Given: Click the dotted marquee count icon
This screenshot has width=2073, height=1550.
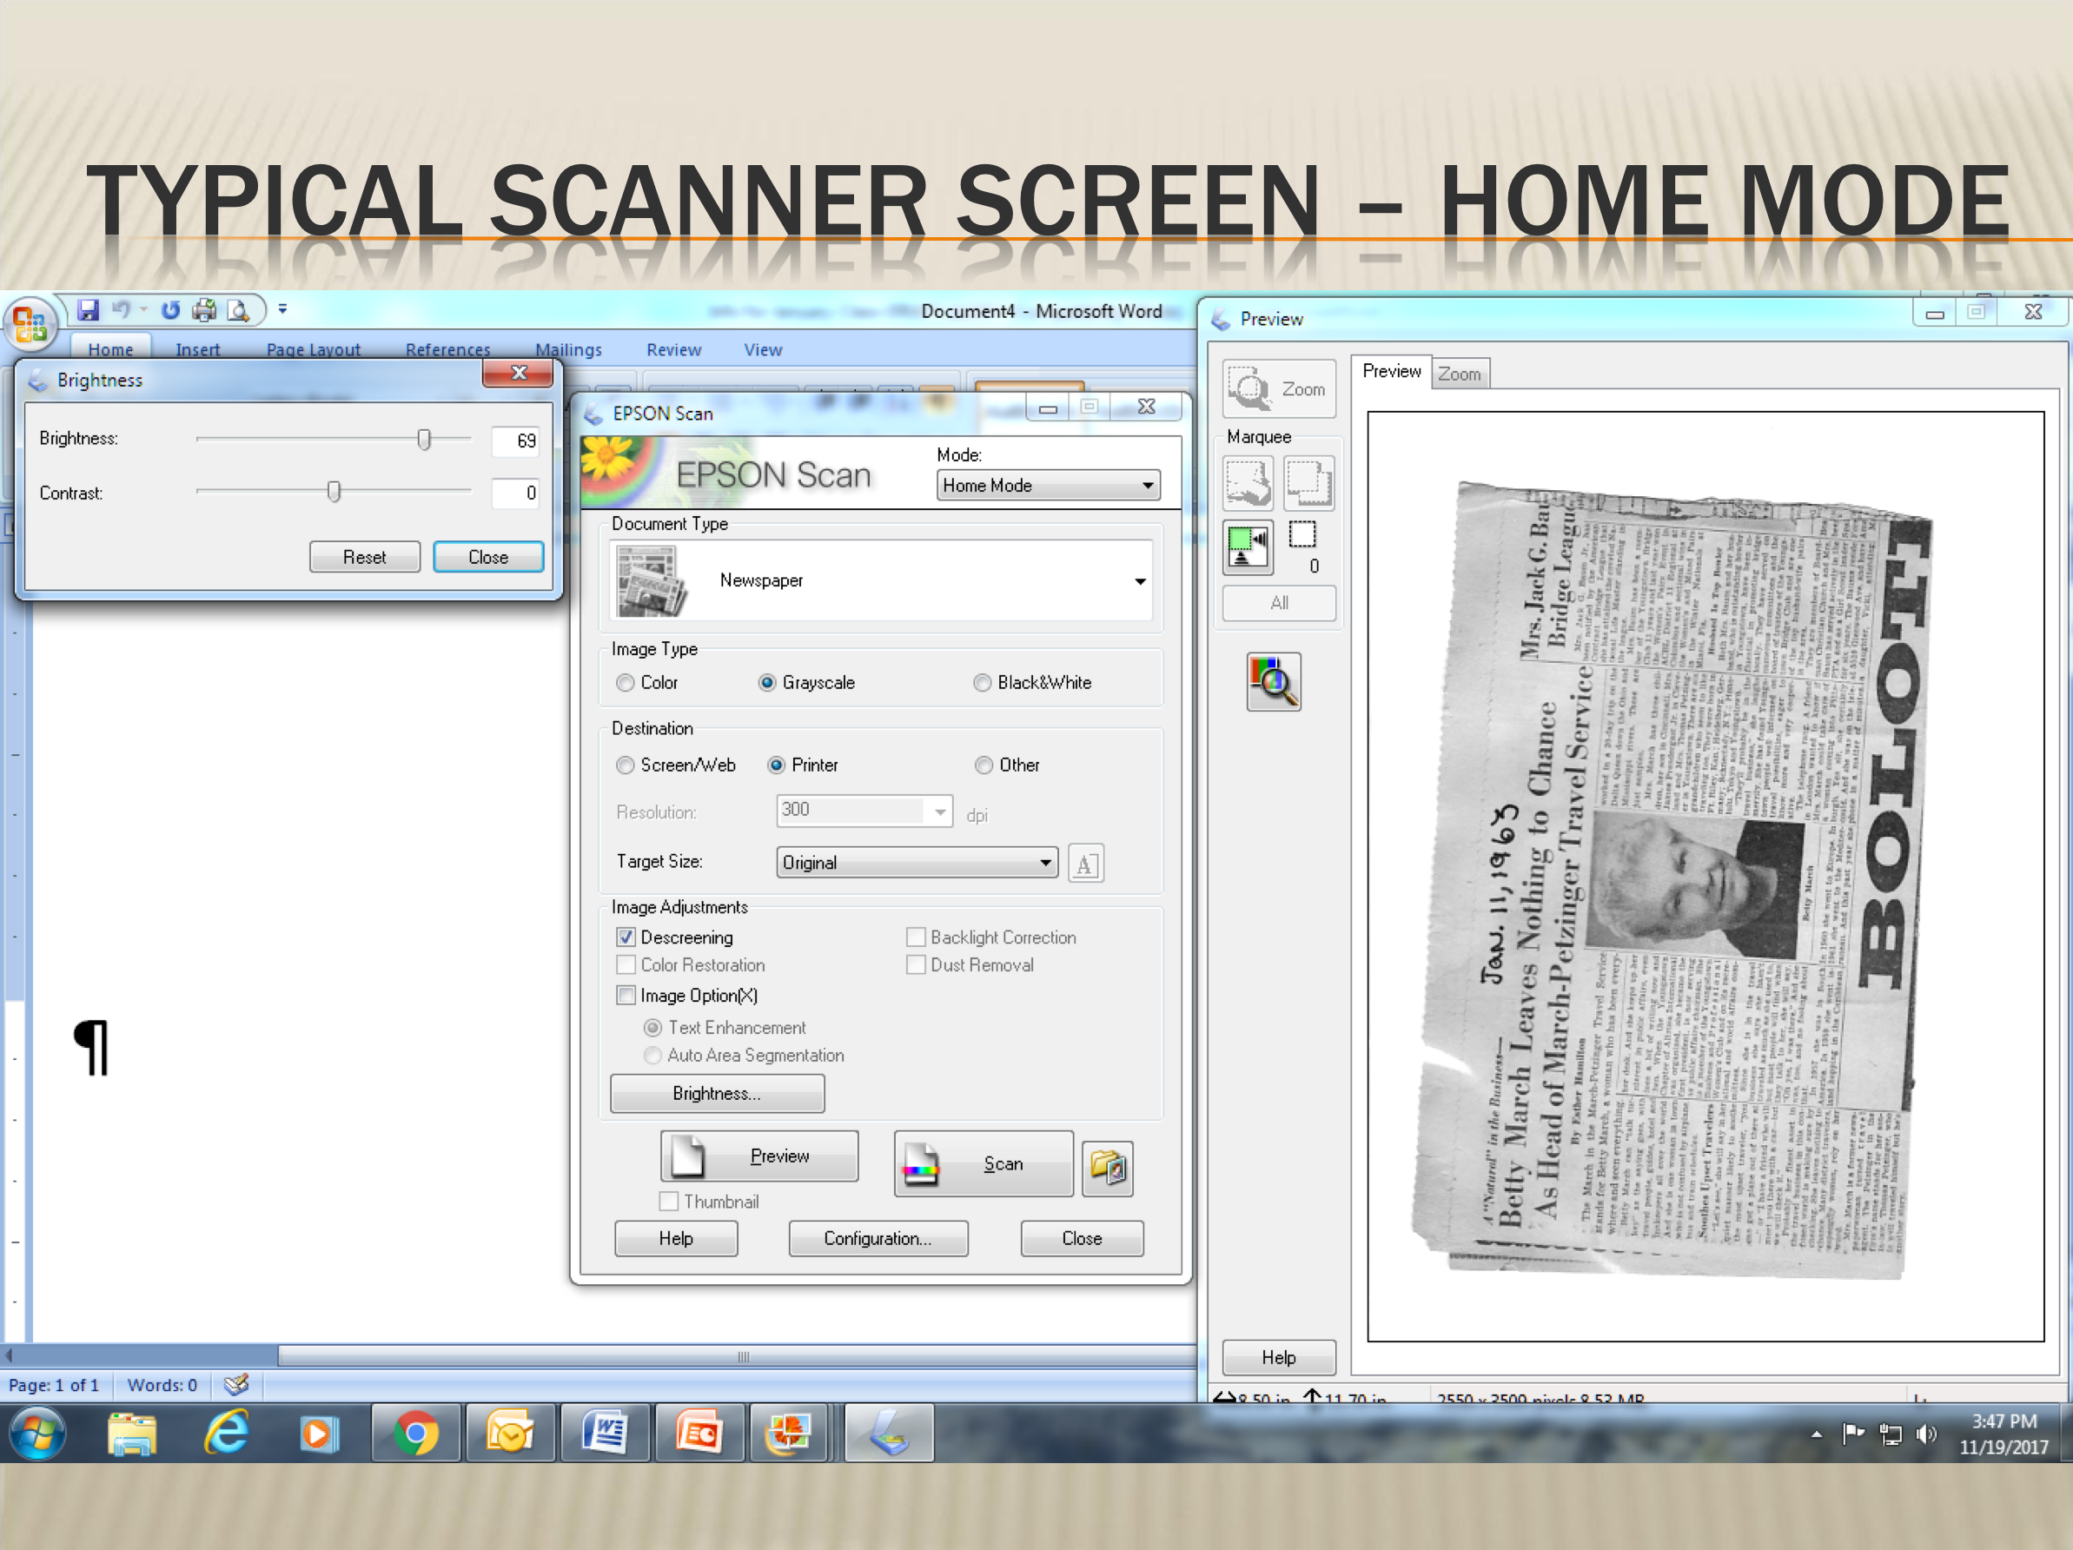Looking at the screenshot, I should point(1302,534).
